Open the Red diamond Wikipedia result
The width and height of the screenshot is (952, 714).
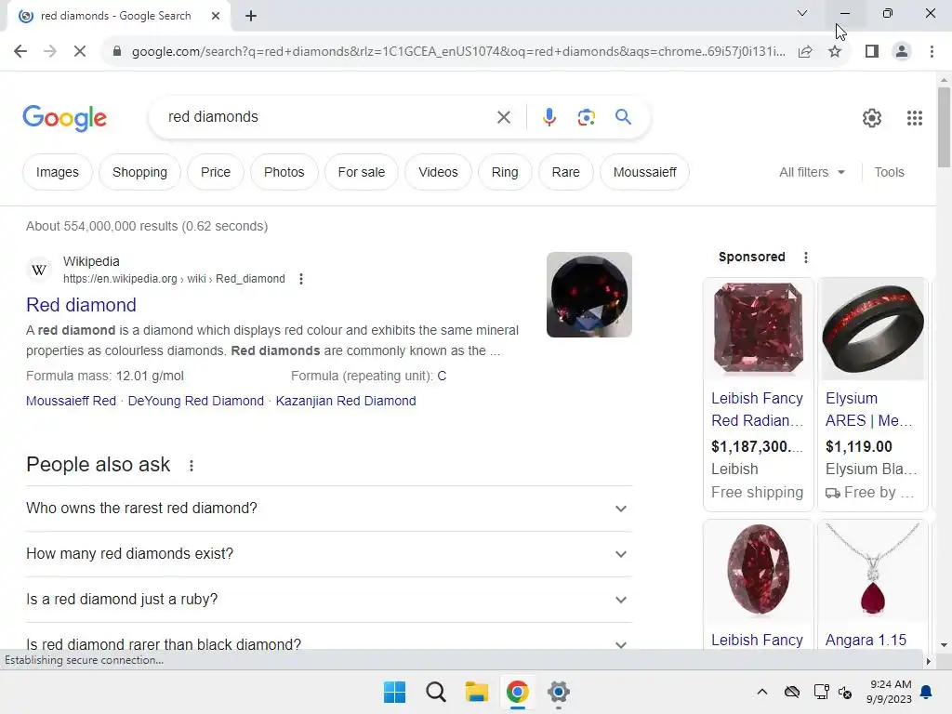tap(82, 305)
